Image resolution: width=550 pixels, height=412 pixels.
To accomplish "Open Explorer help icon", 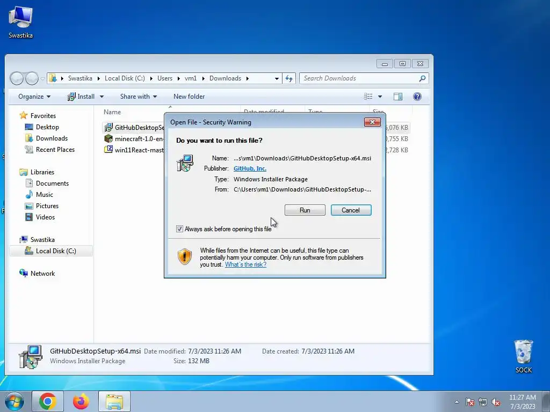I will tap(417, 97).
